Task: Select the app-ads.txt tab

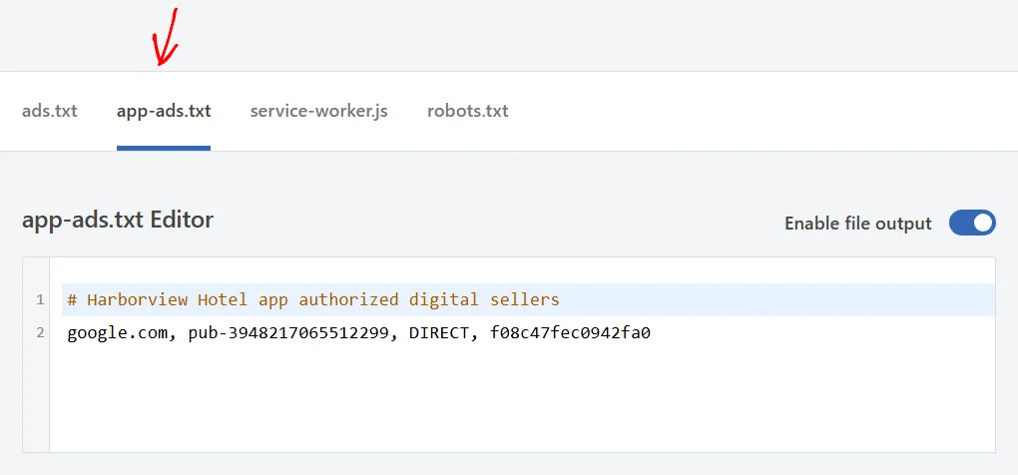Action: 164,111
